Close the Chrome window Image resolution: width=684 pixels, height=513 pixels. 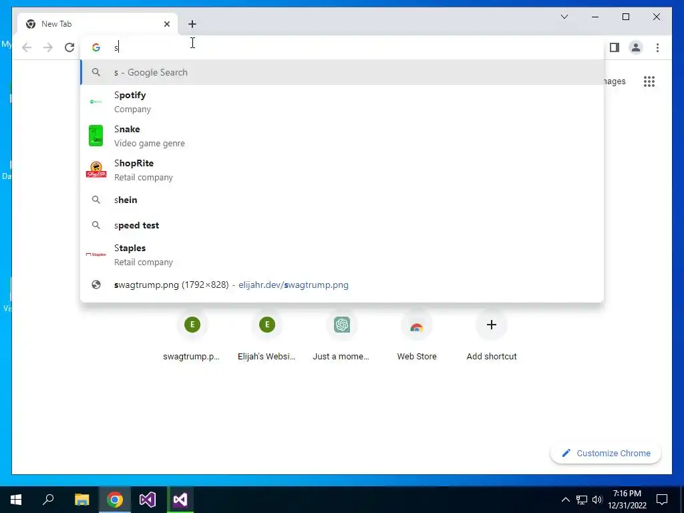click(656, 17)
